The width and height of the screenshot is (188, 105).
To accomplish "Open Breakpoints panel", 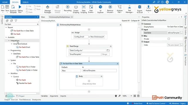I will 36,100.
